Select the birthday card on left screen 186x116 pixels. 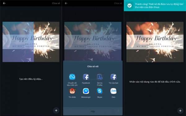pos(31,42)
